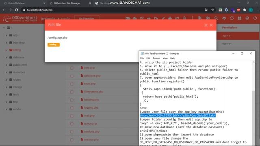
Task: Tick the checkbox for filesystems.php
Action: coord(72,92)
